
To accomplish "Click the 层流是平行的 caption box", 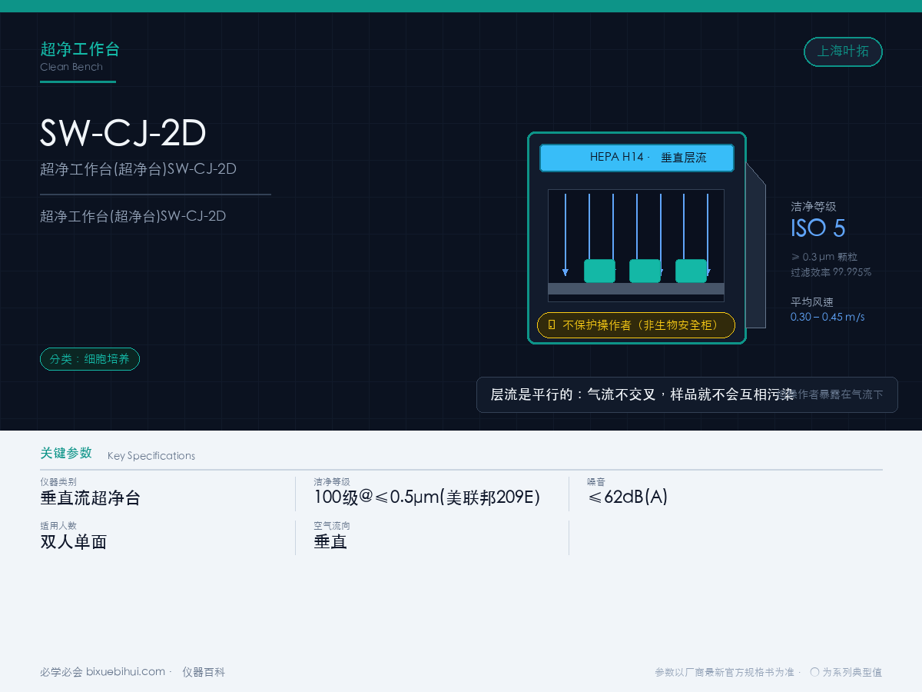I will pyautogui.click(x=687, y=394).
